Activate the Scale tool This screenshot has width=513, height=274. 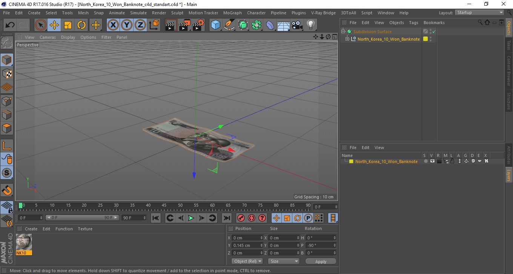pos(68,25)
